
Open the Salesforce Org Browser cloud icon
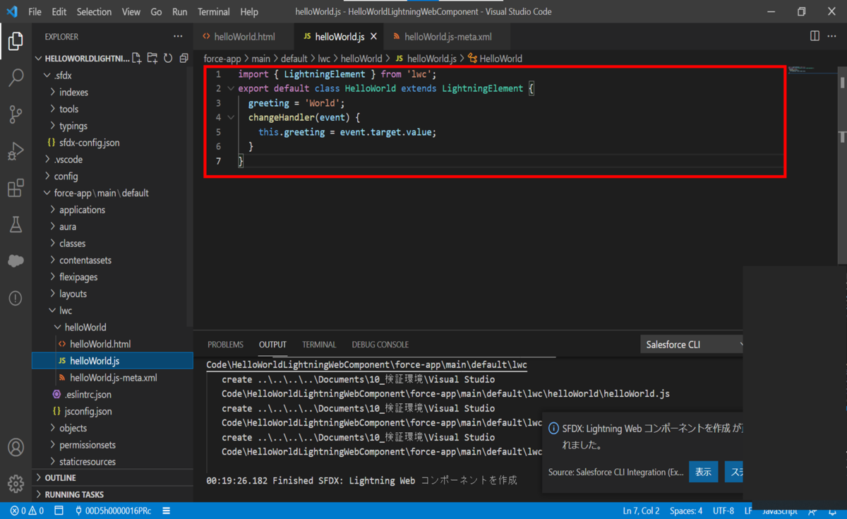point(16,261)
